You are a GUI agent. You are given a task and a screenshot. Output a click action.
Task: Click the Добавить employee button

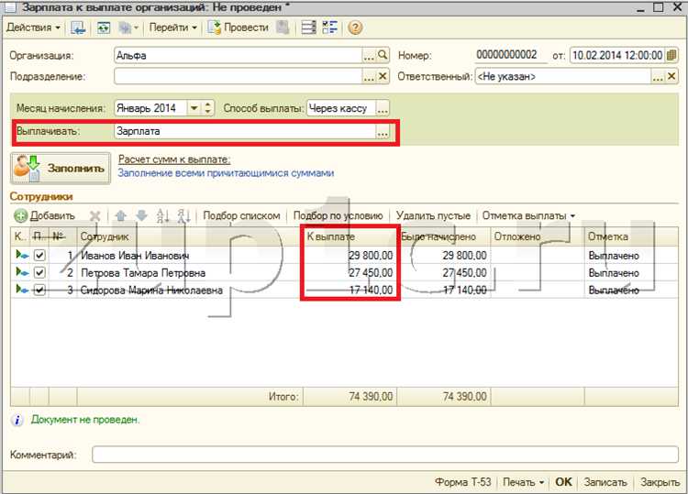[x=45, y=215]
